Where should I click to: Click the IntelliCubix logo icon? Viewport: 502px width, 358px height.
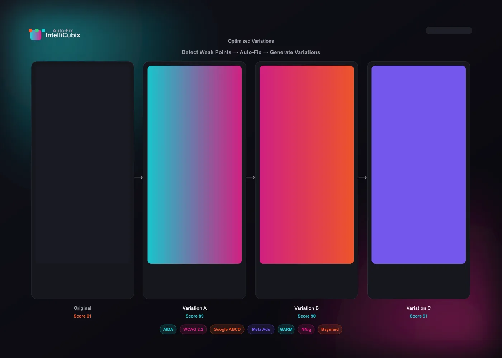(36, 35)
